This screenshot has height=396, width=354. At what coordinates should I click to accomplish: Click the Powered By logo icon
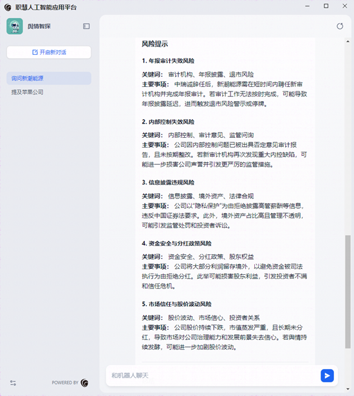click(84, 383)
